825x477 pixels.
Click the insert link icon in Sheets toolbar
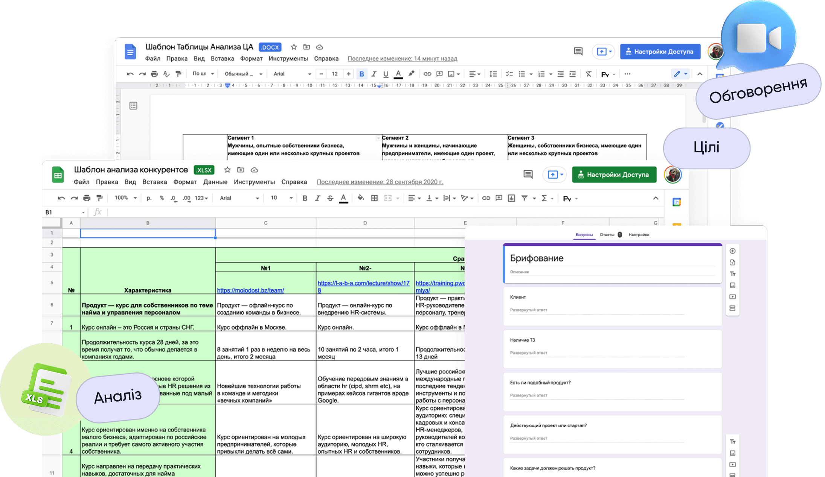[x=486, y=198]
